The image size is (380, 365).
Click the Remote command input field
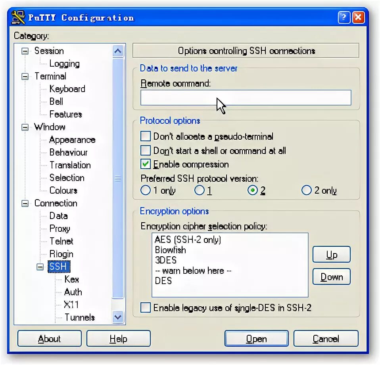click(x=246, y=98)
